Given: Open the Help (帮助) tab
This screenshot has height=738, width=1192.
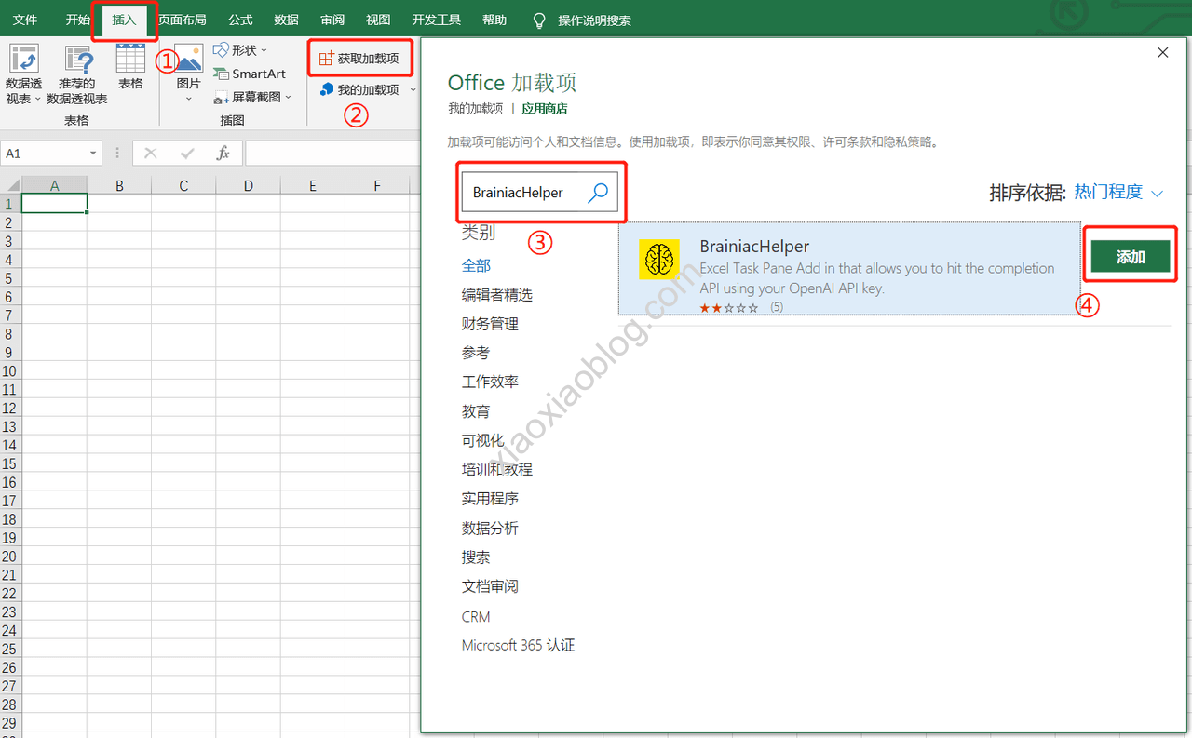Looking at the screenshot, I should 494,20.
